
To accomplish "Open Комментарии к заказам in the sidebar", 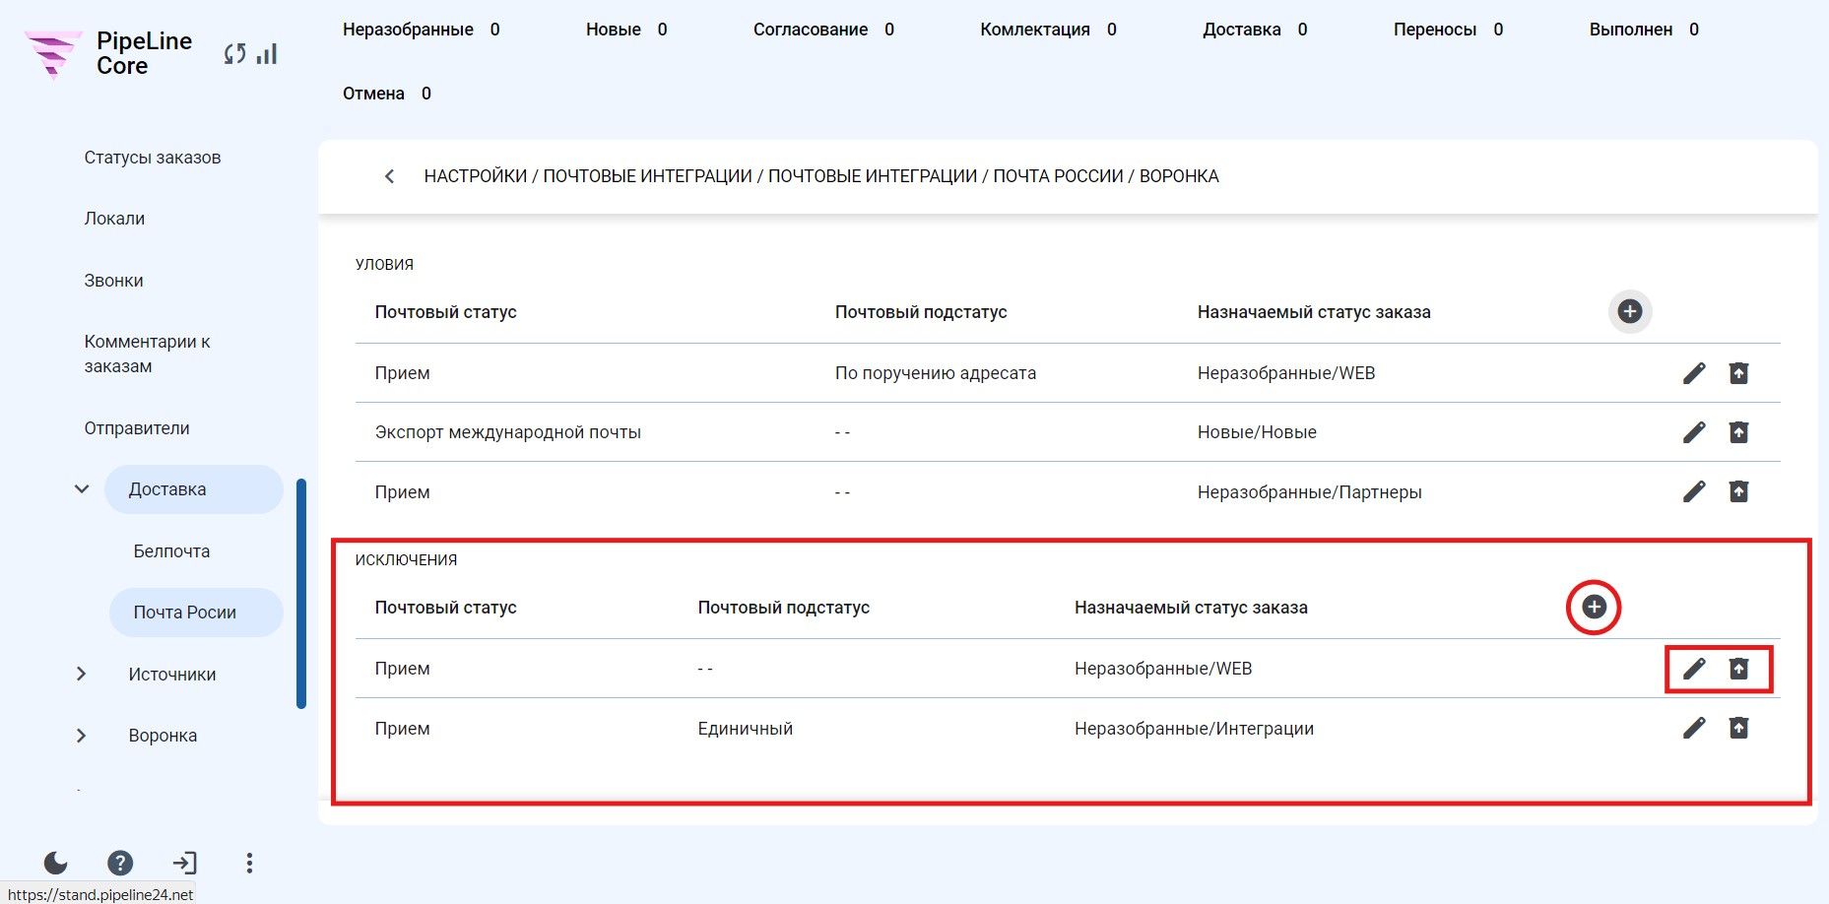I will [x=148, y=355].
